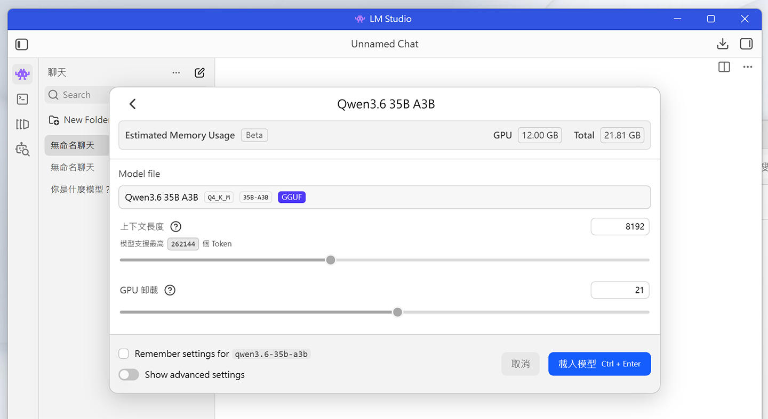The height and width of the screenshot is (419, 768).
Task: Click the Search chats field
Action: [78, 95]
